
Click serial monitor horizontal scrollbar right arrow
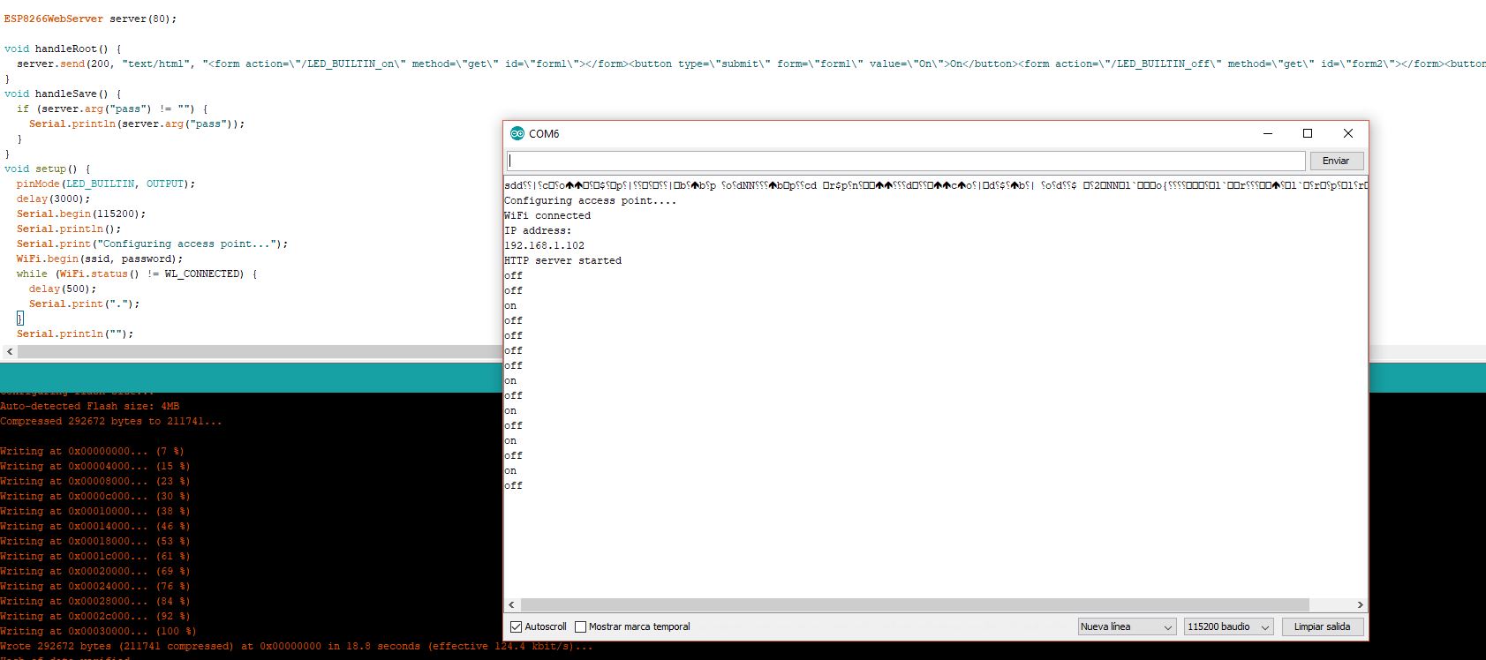coord(1360,605)
